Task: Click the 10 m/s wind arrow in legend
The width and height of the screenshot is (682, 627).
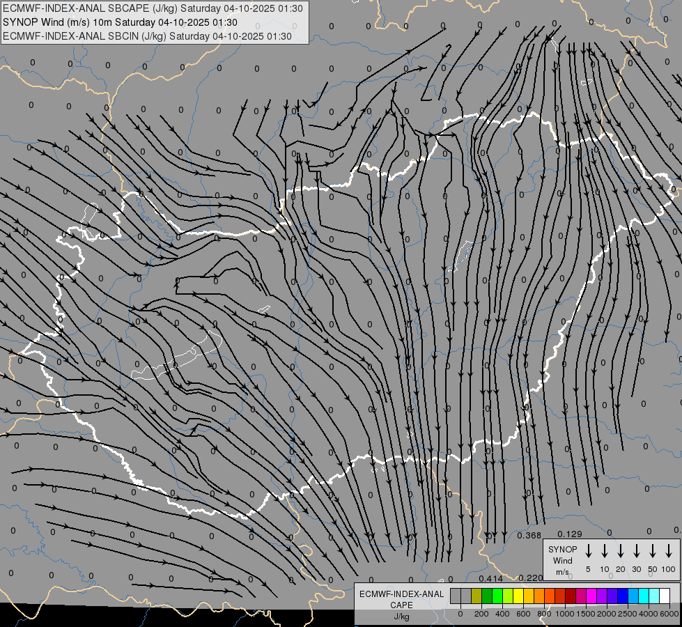Action: click(604, 551)
